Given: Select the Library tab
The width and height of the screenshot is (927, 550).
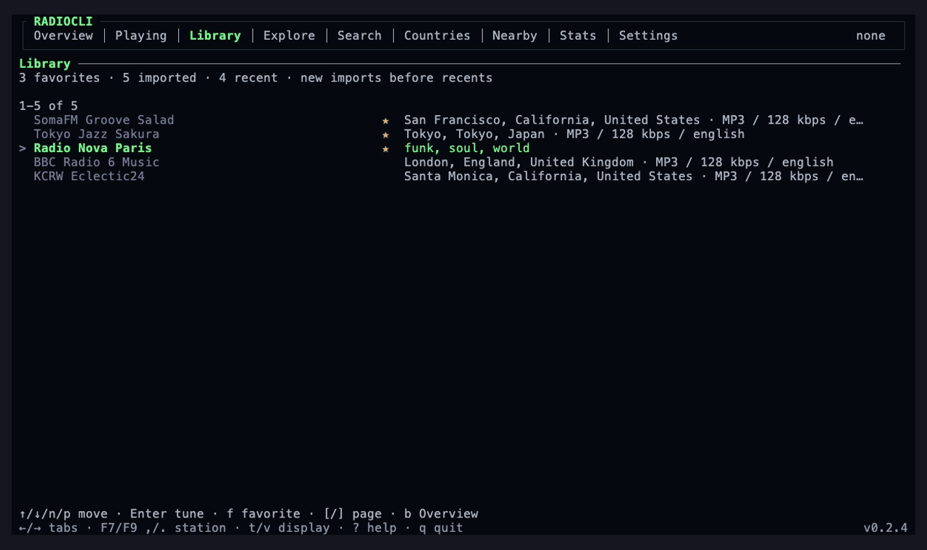Looking at the screenshot, I should coord(215,35).
